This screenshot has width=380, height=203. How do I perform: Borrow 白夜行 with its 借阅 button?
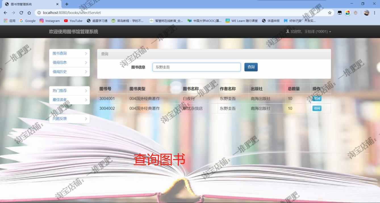[317, 99]
